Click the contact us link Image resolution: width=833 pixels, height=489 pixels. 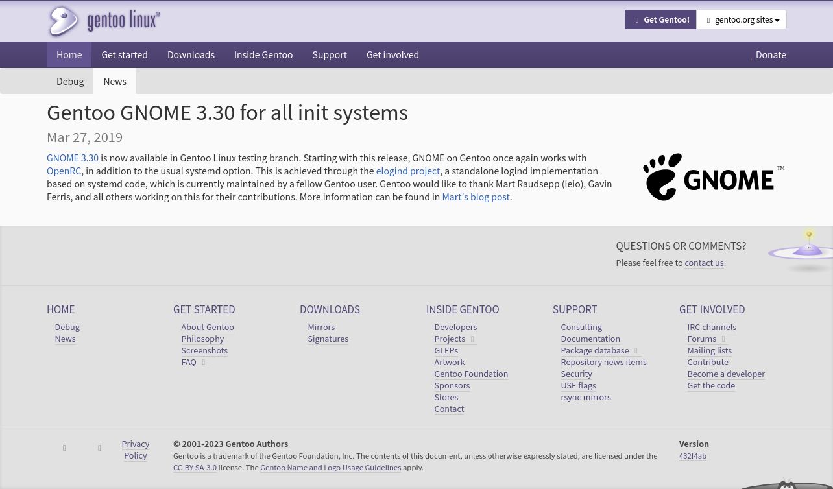coord(704,263)
